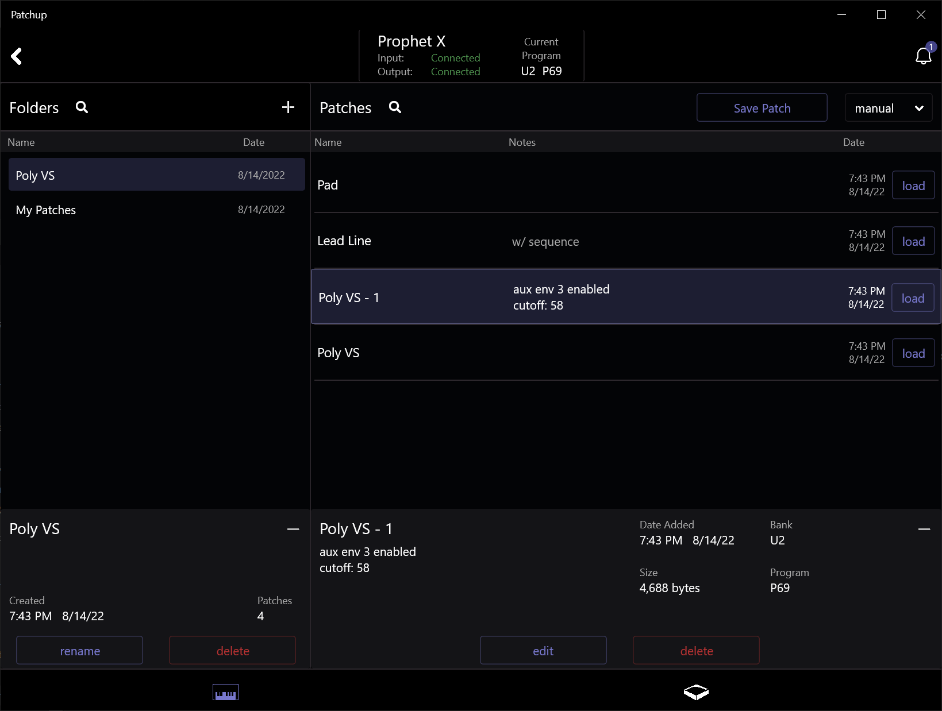This screenshot has width=942, height=711.
Task: Click the Save Patch button
Action: point(762,108)
